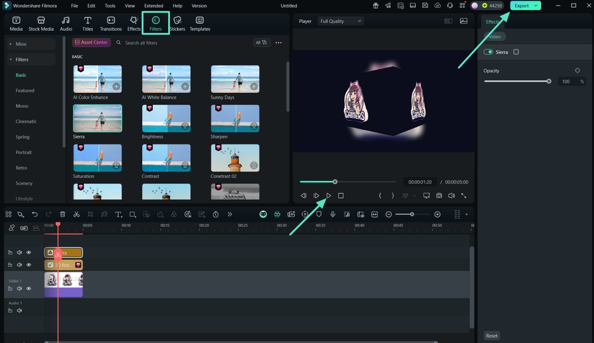594x343 pixels.
Task: Select the Featured filter category
Action: click(x=25, y=91)
